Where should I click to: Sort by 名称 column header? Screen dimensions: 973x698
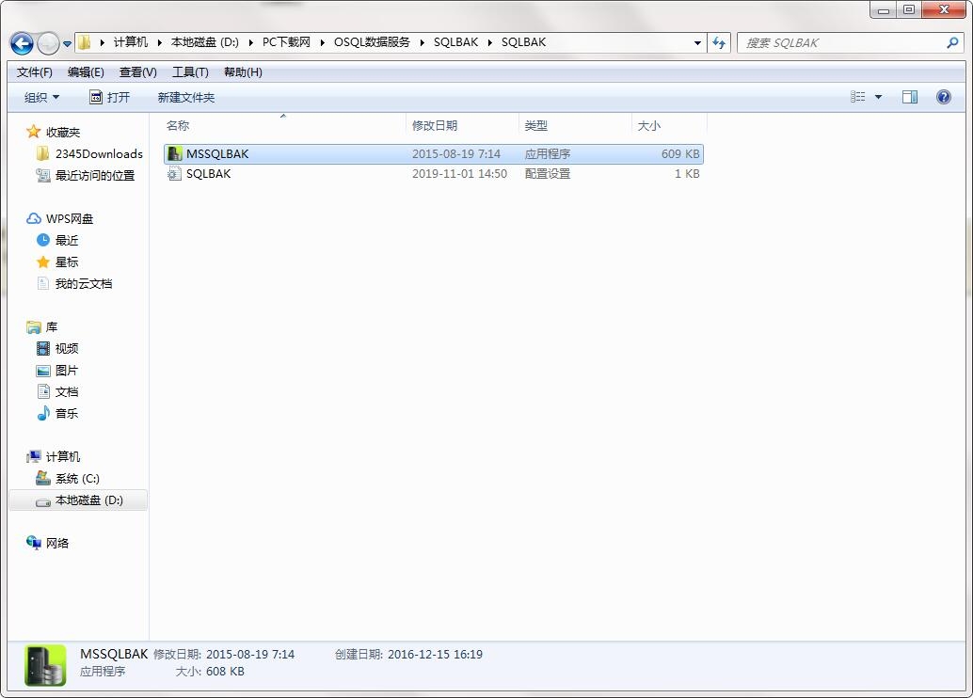coord(284,125)
